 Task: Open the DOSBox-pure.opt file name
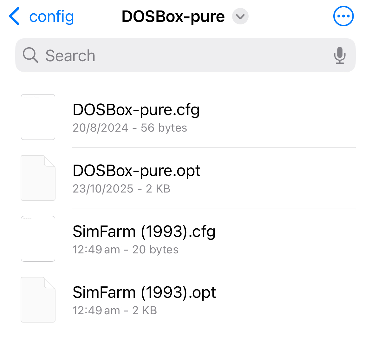[136, 171]
